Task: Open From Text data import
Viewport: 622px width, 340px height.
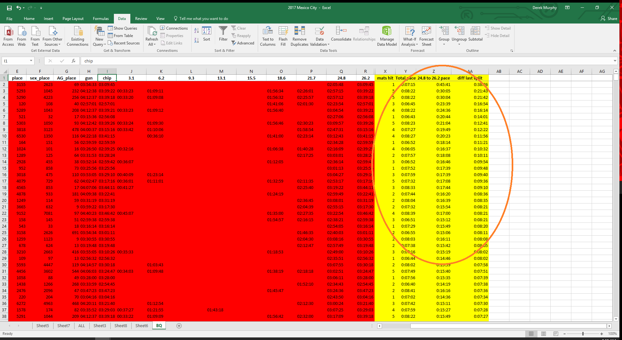Action: click(x=35, y=36)
